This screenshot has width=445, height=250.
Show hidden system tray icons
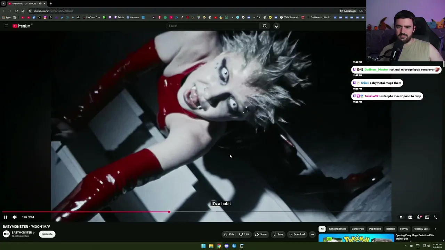(x=405, y=246)
